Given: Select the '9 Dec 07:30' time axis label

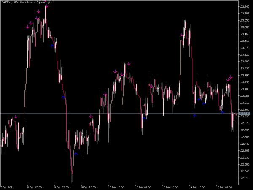Looking at the screenshot, I should (x=62, y=187).
